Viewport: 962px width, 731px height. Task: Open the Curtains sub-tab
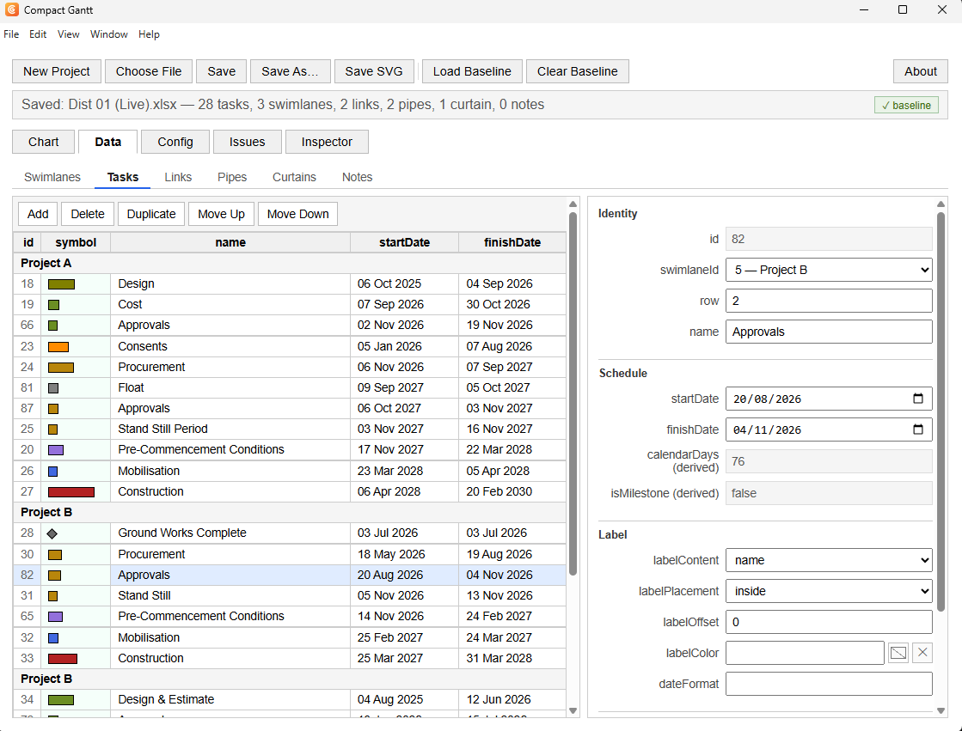click(x=295, y=177)
